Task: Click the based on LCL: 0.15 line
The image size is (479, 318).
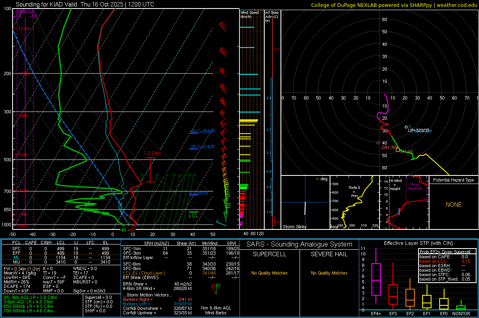Action: click(445, 261)
